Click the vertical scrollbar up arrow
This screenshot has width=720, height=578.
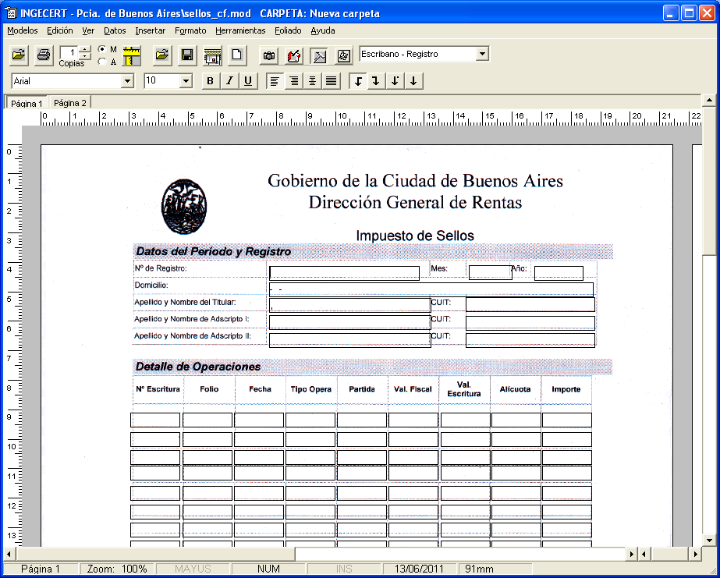pos(709,100)
